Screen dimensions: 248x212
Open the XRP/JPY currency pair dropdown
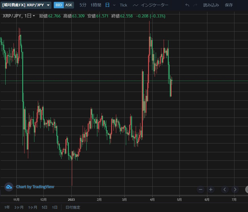coord(26,5)
